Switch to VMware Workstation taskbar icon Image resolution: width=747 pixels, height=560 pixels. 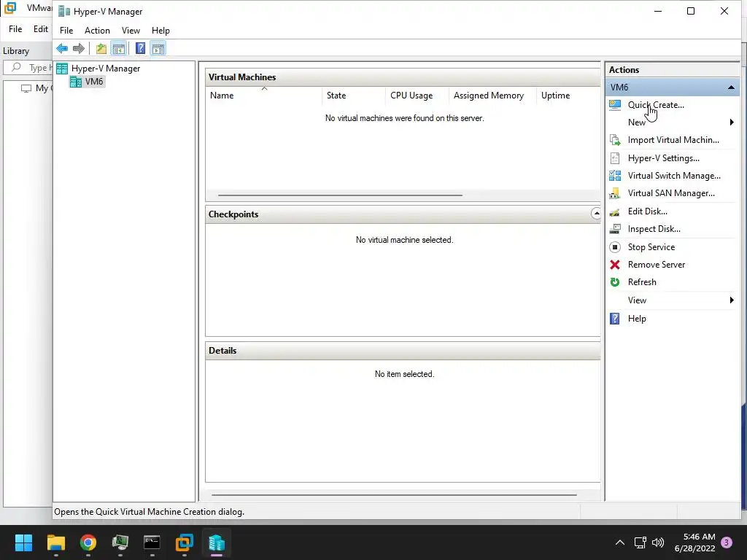point(185,542)
